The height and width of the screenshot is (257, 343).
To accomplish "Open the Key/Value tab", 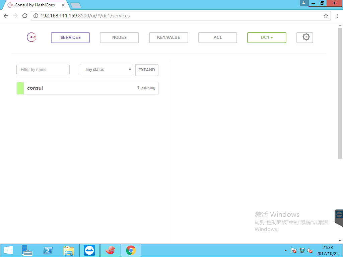I will [168, 37].
